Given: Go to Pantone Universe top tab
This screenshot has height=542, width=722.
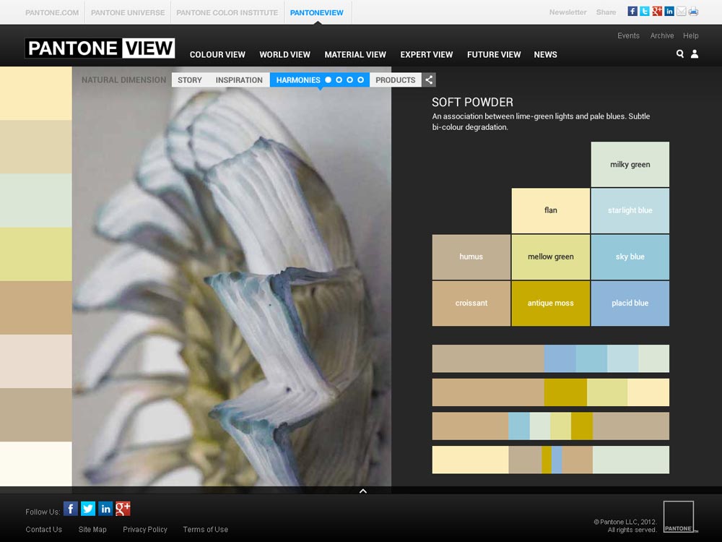Looking at the screenshot, I should coord(128,12).
